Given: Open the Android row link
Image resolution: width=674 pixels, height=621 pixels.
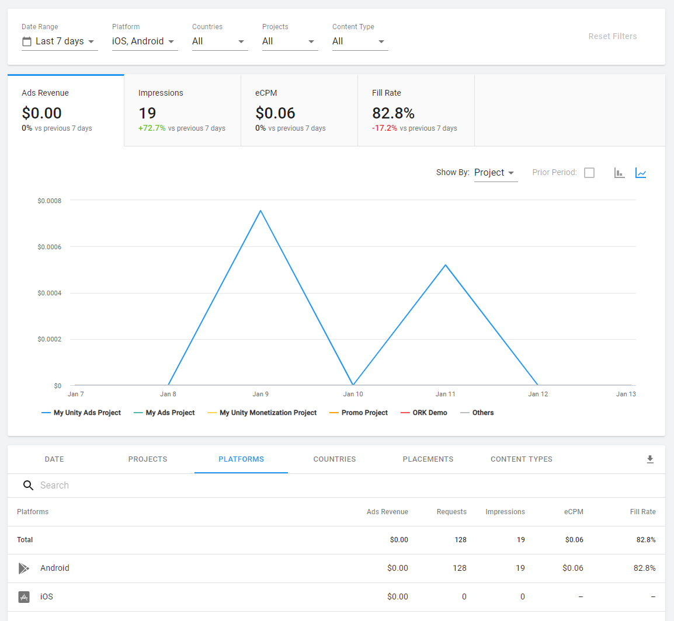Looking at the screenshot, I should point(54,568).
